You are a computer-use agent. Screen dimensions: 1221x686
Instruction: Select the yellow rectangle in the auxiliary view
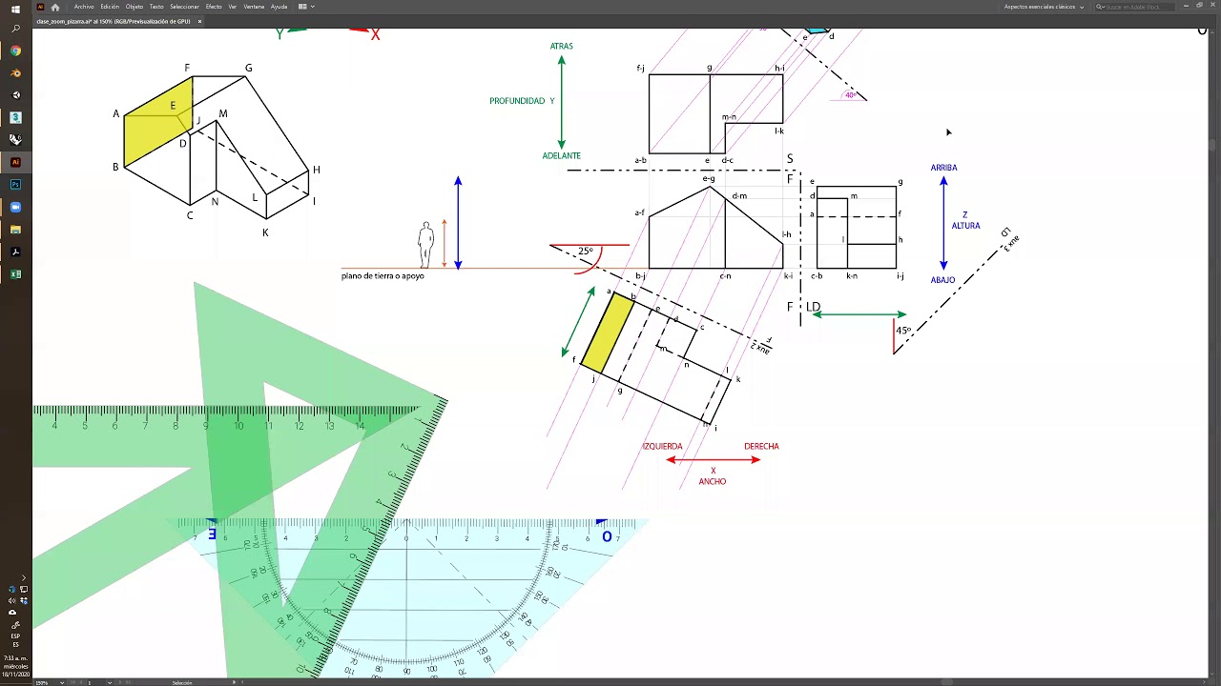[x=607, y=333]
